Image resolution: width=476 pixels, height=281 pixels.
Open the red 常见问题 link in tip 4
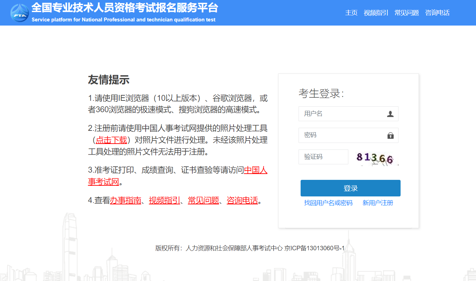point(203,201)
